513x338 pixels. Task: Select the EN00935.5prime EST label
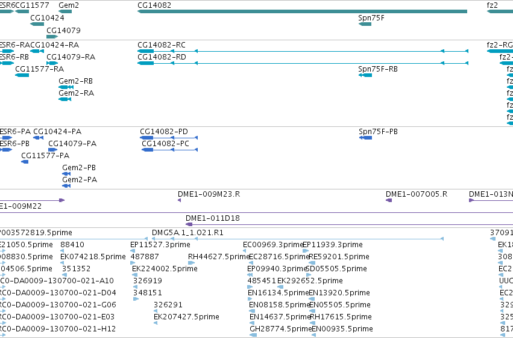(342, 329)
